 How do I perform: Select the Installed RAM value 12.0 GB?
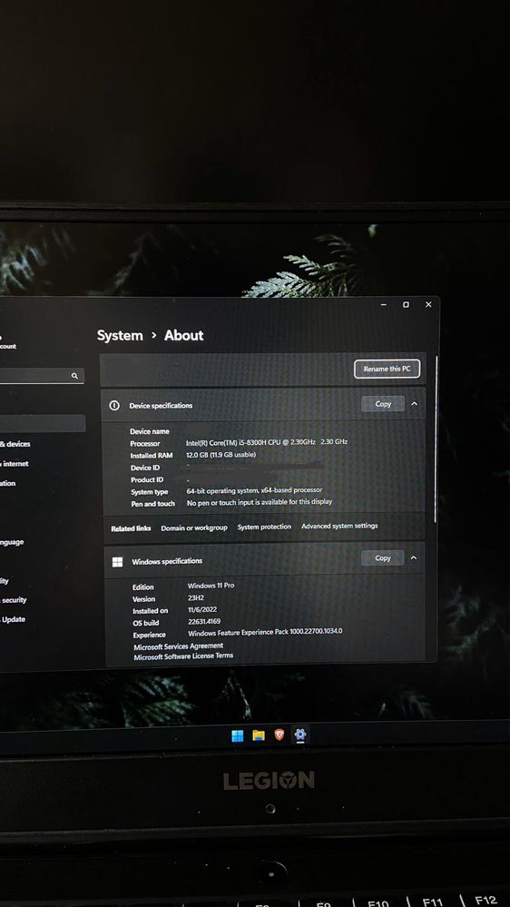point(221,455)
